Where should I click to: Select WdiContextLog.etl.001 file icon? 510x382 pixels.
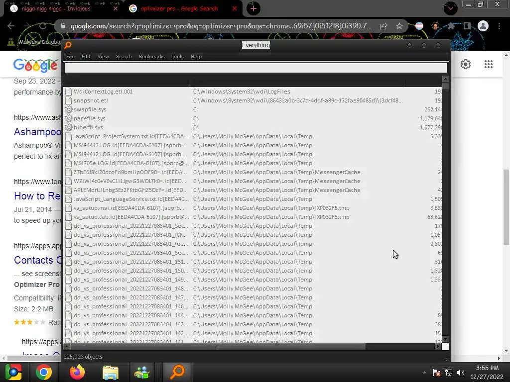tap(68, 92)
